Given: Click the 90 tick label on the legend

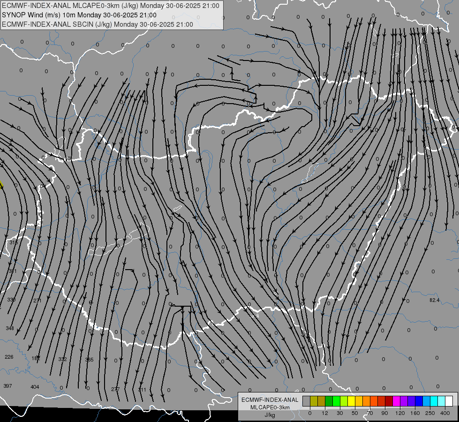Looking at the screenshot, I should (x=384, y=413).
